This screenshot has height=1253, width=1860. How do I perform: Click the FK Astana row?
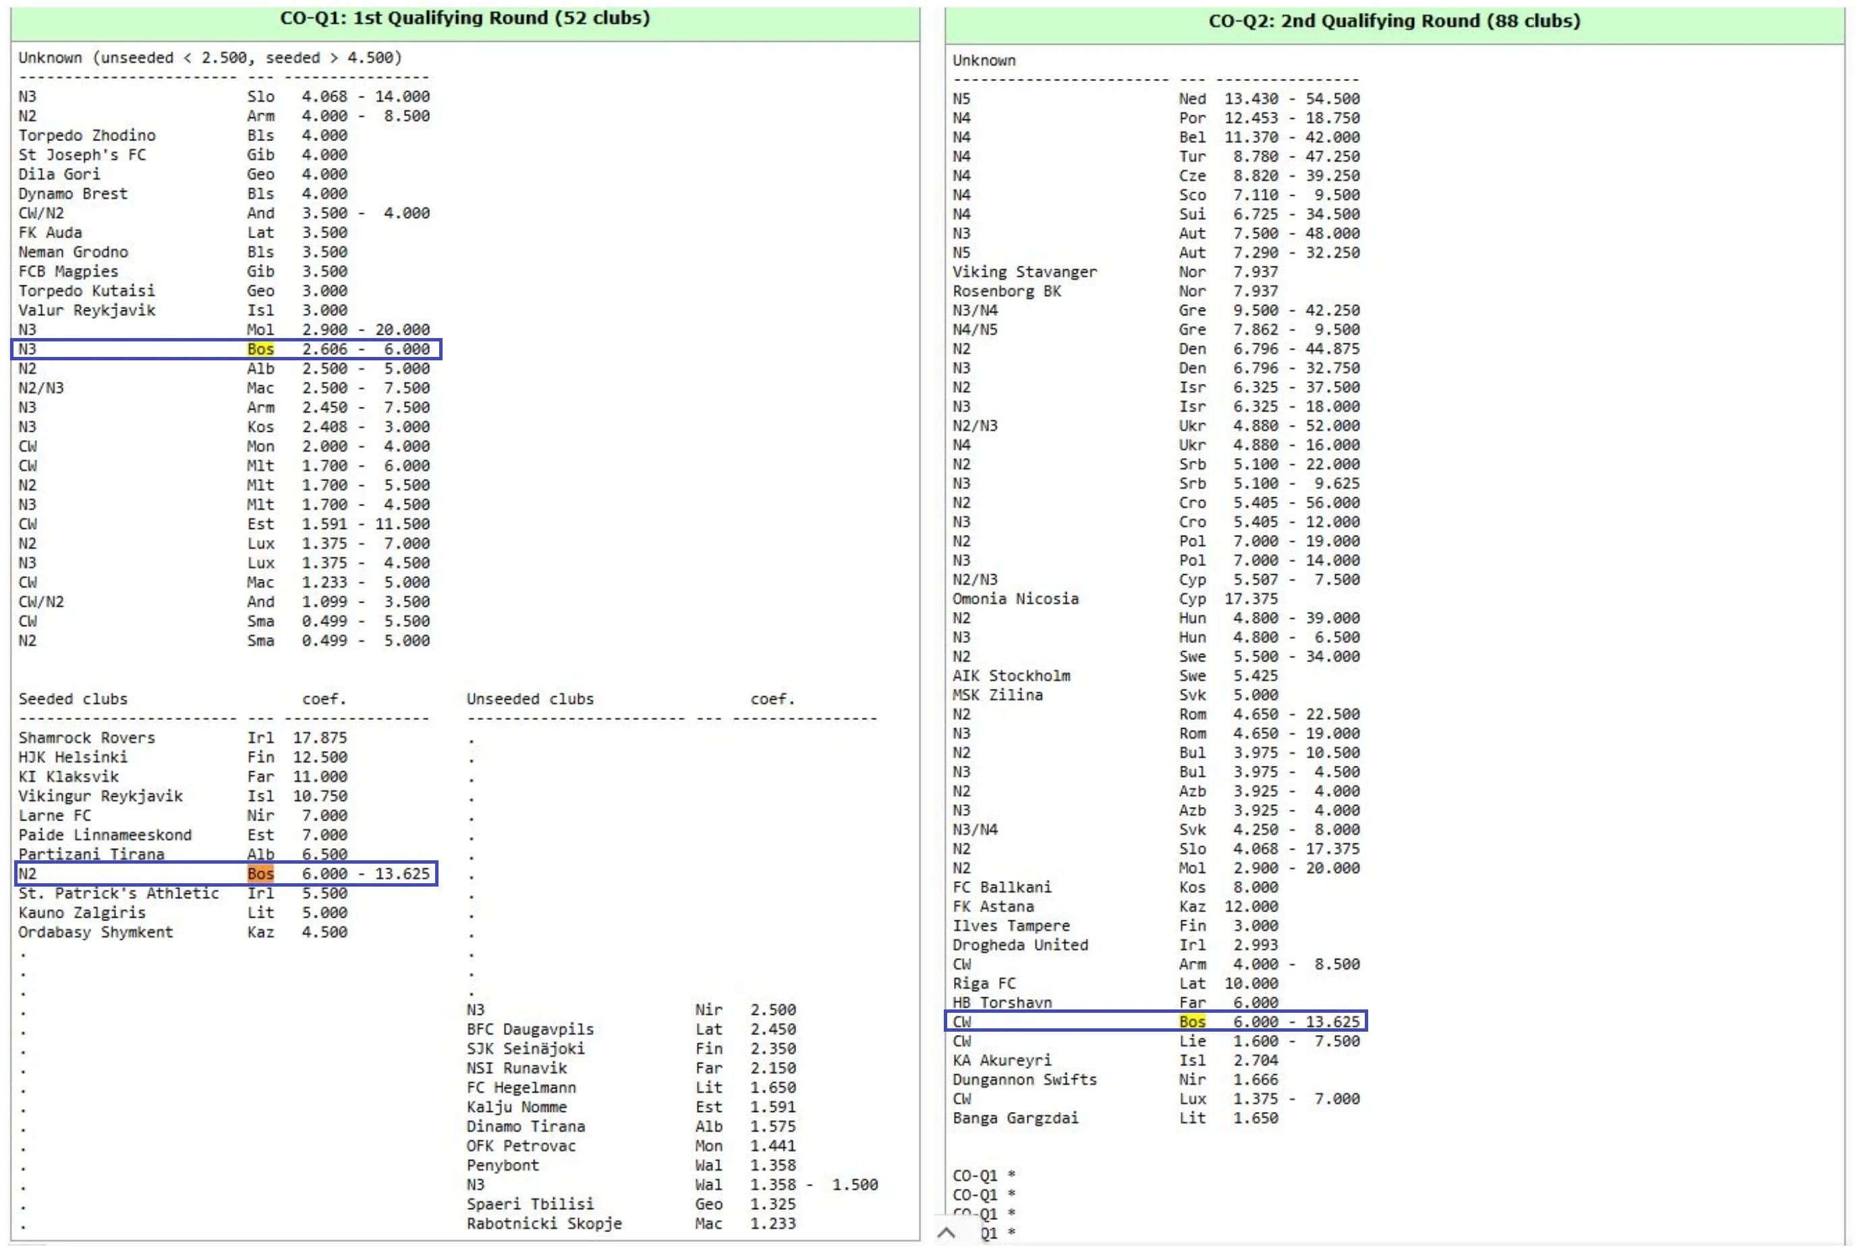pyautogui.click(x=1115, y=906)
